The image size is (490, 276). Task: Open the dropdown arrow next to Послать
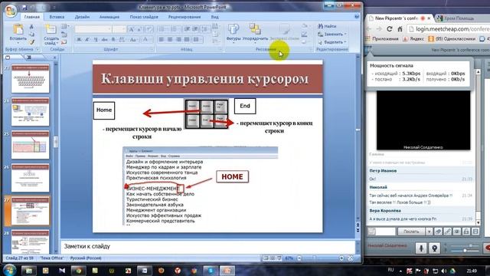pos(429,232)
